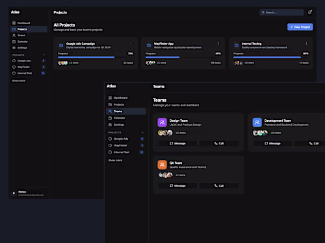Click the Atlas logo in Teams window

coord(111,86)
